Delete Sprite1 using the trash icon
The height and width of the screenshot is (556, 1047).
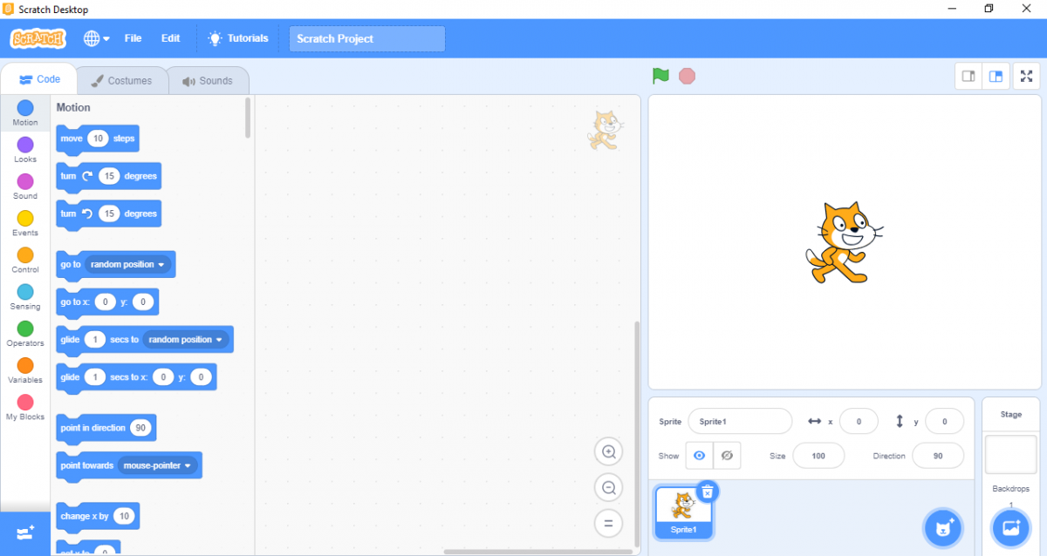708,492
